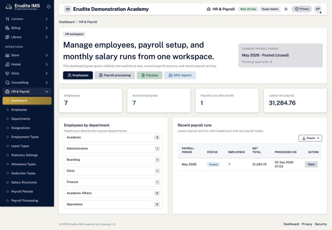The height and width of the screenshot is (230, 332).
Task: Toggle light/dark theme sun icon
Action: [286, 9]
